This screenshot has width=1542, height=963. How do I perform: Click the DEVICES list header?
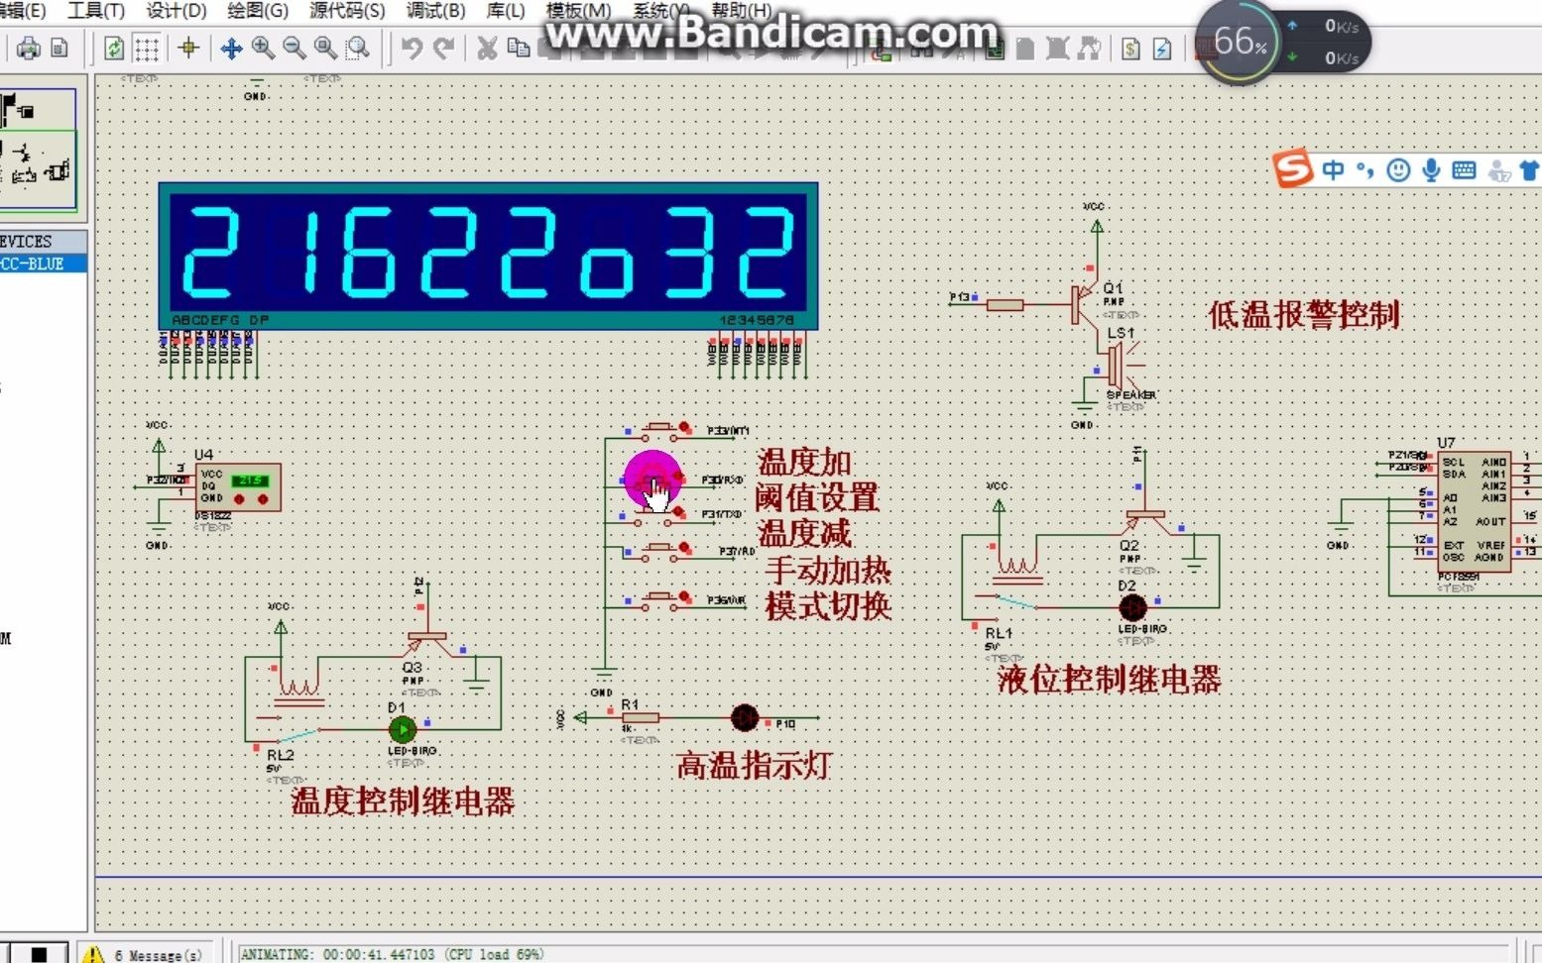(44, 241)
